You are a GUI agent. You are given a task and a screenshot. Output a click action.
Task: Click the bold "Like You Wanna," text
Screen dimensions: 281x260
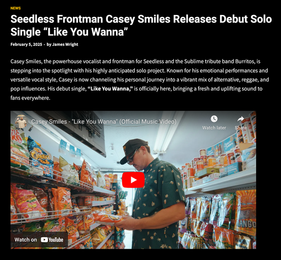110,89
